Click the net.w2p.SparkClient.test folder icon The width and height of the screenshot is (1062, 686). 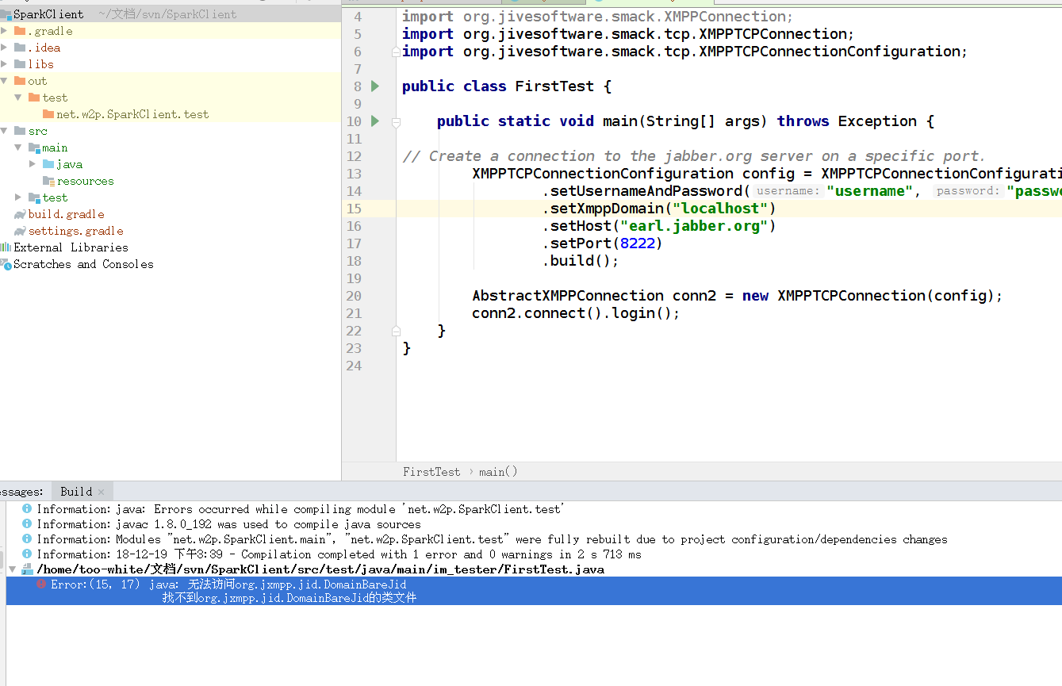(x=48, y=114)
